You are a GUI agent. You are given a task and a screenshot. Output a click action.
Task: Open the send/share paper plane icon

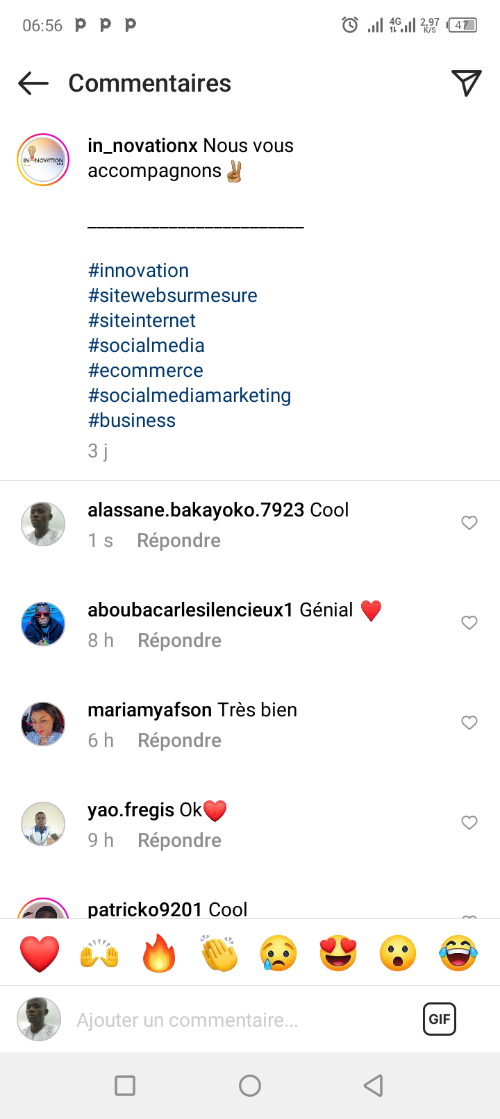pos(467,83)
